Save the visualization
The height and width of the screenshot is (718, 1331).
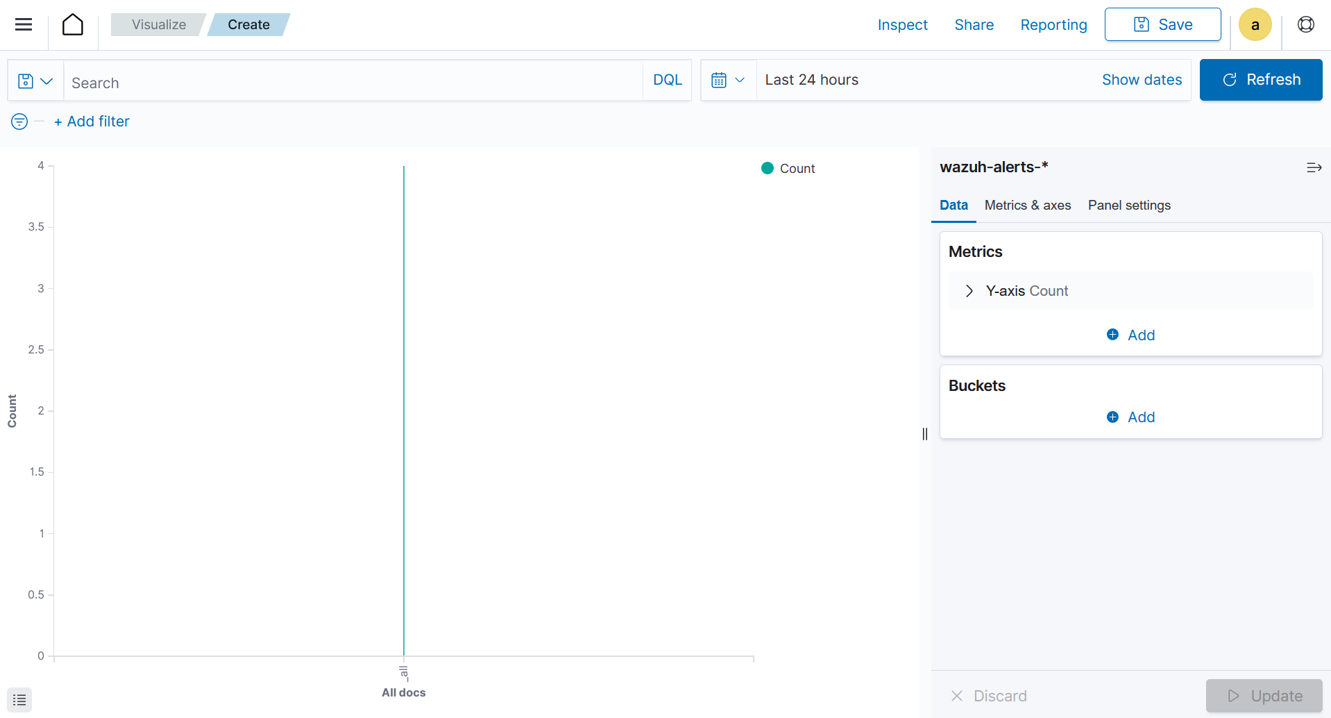pos(1162,25)
